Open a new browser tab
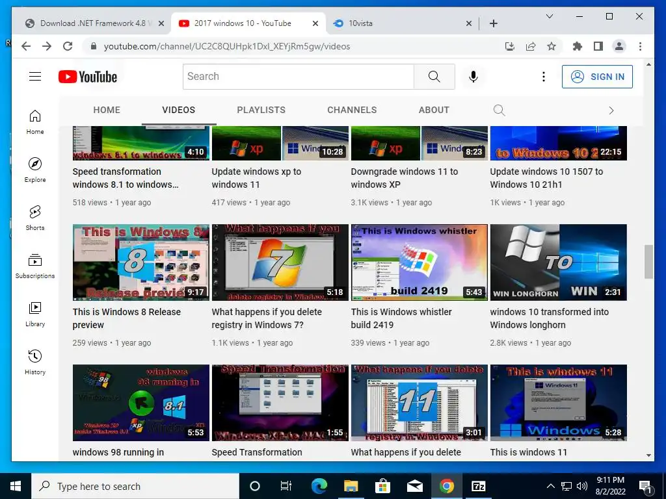The width and height of the screenshot is (666, 499). click(493, 23)
